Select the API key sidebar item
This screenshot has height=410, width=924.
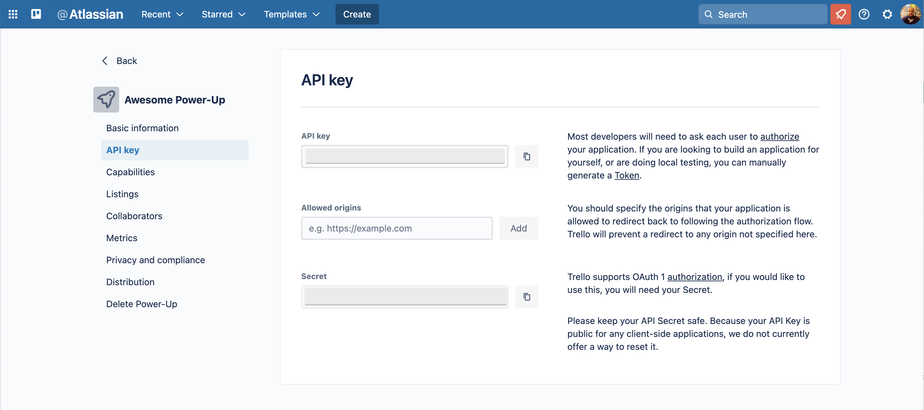(175, 150)
